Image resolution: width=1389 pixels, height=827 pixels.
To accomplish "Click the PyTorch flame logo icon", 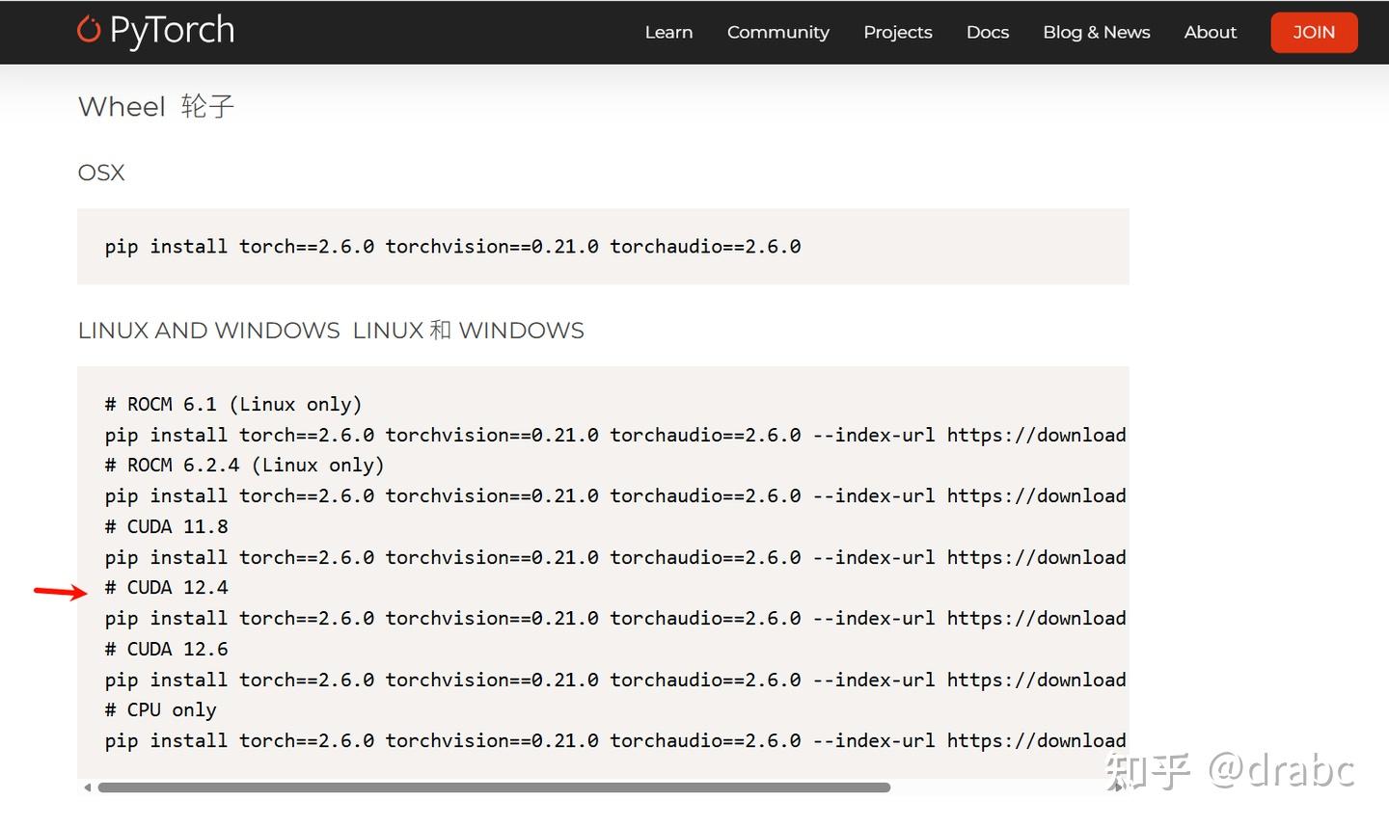I will [x=89, y=30].
